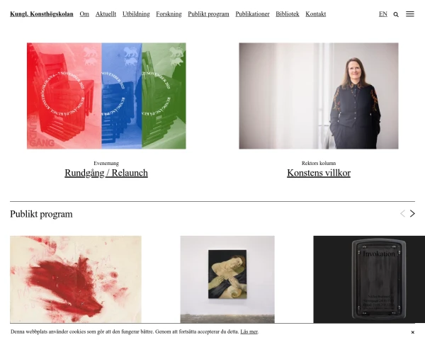Open Publikt program in the navigation bar
Image resolution: width=425 pixels, height=340 pixels.
[208, 14]
